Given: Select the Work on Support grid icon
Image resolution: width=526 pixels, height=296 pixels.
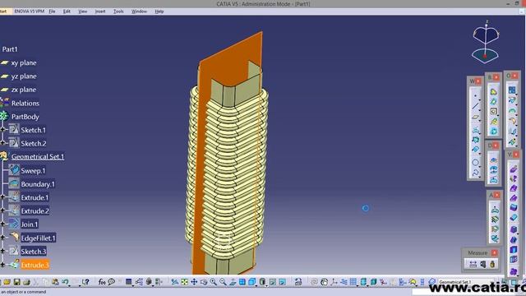Looking at the screenshot, I should [x=353, y=282].
